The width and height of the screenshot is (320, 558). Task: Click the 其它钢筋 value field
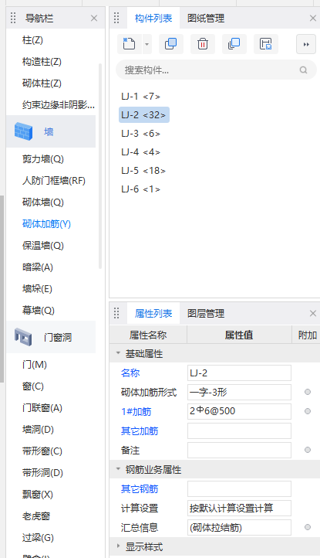tap(239, 489)
